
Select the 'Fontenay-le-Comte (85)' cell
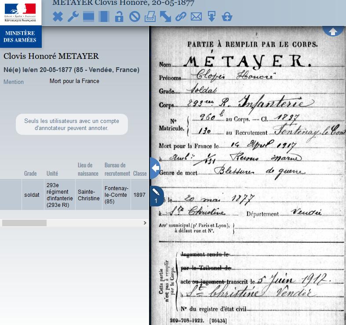[117, 195]
